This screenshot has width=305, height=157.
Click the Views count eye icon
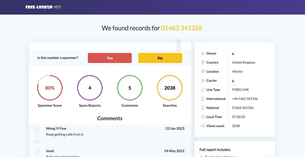203,126
